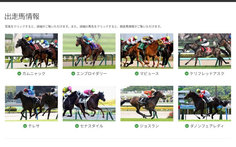Click the green chevron icon beside セナスタイル
The height and width of the screenshot is (147, 236).
point(77,126)
